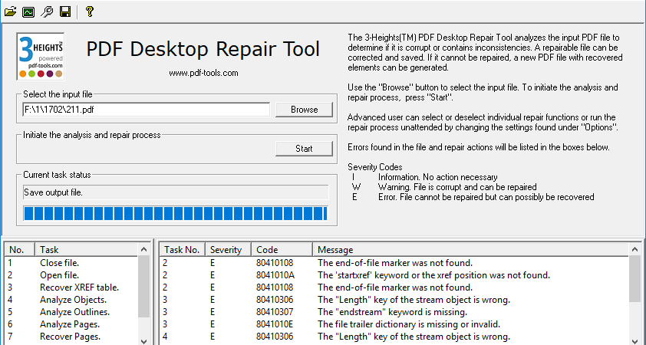The width and height of the screenshot is (646, 345).
Task: Click the Browse button
Action: tap(304, 110)
